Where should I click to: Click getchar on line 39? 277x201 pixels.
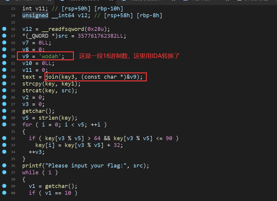click(x=57, y=186)
